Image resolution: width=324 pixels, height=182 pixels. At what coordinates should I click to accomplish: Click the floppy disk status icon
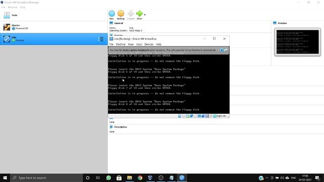(x=188, y=116)
